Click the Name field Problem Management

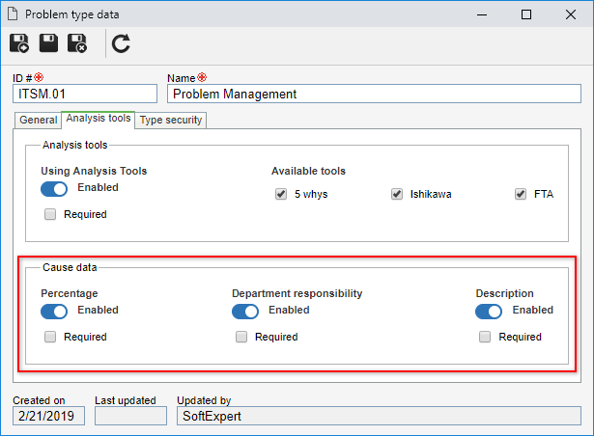point(375,94)
